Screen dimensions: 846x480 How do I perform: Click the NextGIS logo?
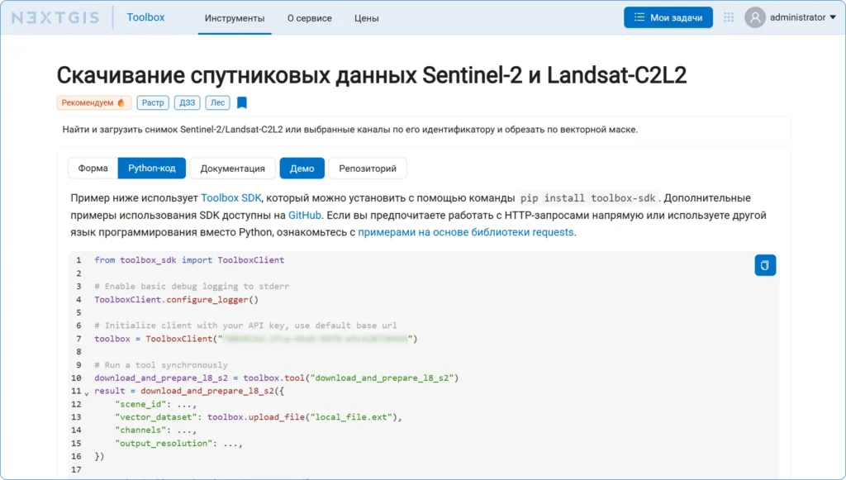click(x=55, y=18)
